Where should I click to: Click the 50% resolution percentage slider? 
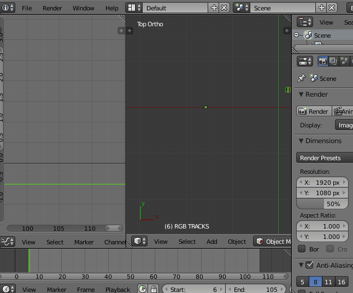click(x=322, y=204)
